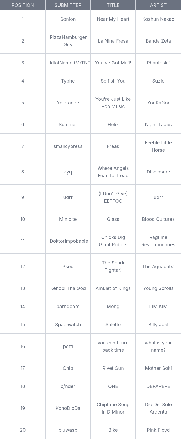Click the SUBMITTER column header

pos(68,5)
